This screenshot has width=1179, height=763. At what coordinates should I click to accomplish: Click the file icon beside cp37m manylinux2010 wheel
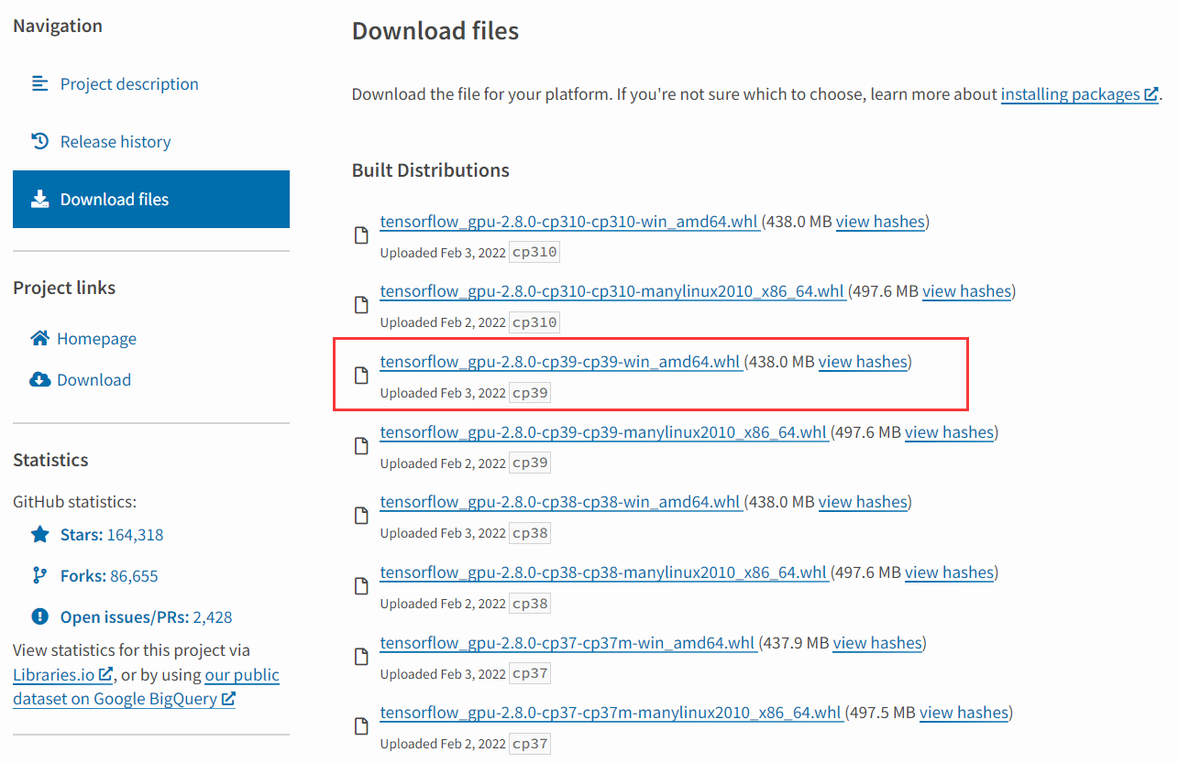tap(361, 726)
